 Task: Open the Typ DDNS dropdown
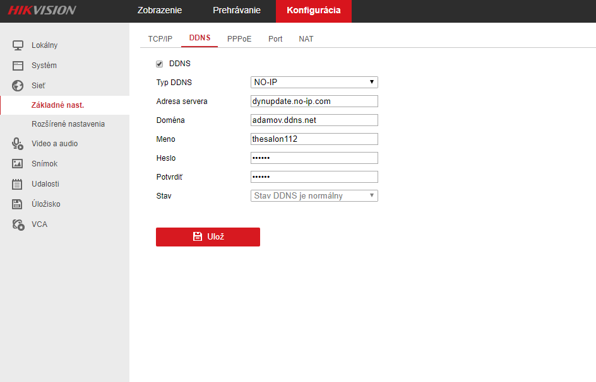click(x=314, y=83)
